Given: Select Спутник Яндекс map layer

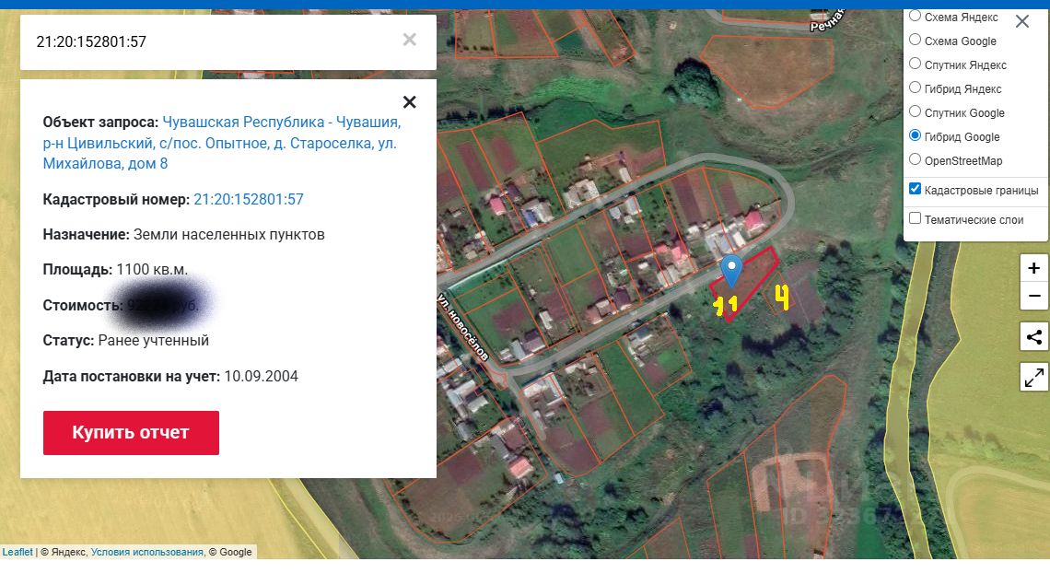Looking at the screenshot, I should (915, 64).
